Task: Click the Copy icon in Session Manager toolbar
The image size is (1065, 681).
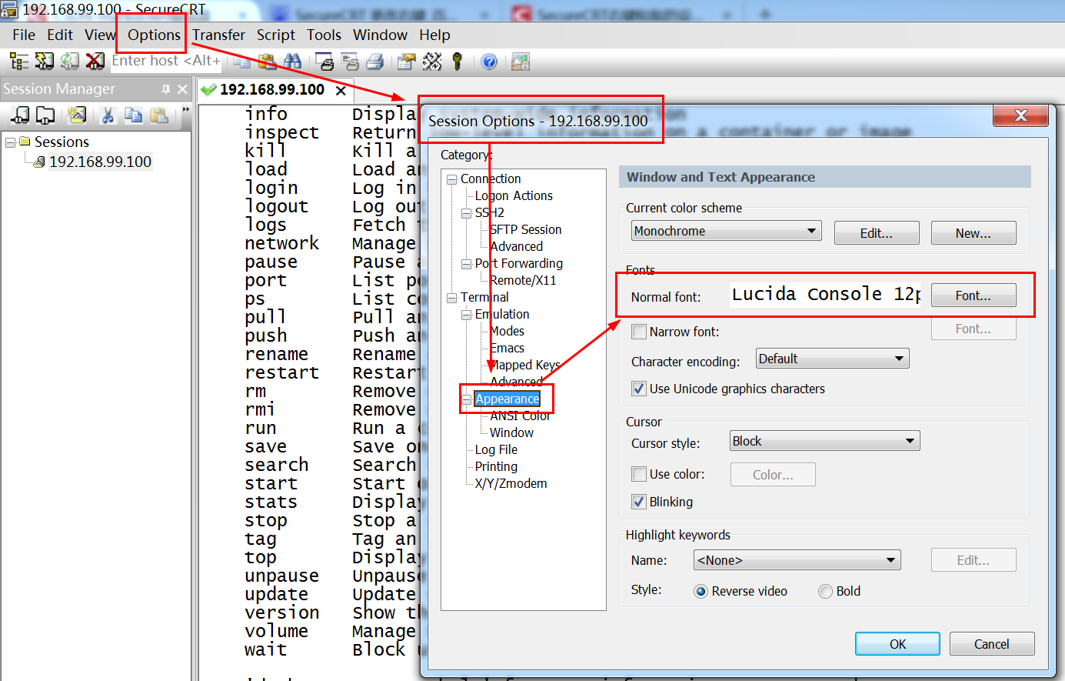Action: [x=134, y=115]
